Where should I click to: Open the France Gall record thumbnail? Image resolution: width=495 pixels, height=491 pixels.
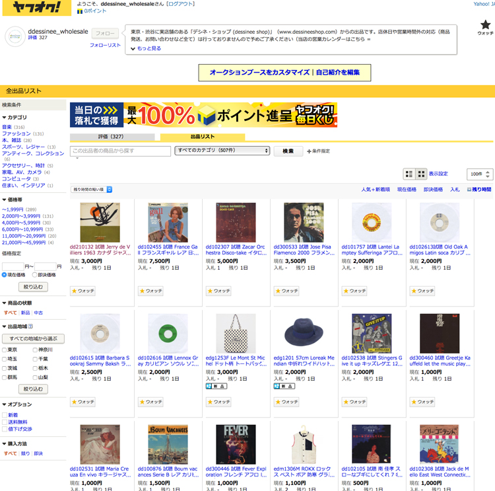pos(168,223)
